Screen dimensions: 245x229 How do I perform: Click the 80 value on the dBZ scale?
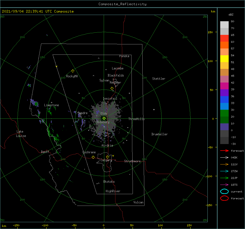pos(232,21)
